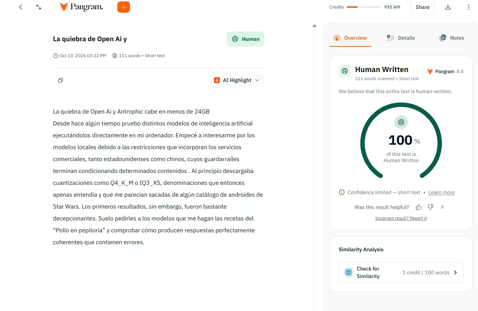Screen dimensions: 478x311
Task: Click 'We believe that this entire text is human-written.'
Action: click(x=396, y=91)
